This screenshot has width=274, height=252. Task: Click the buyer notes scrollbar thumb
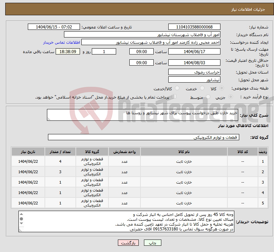(x=21, y=219)
